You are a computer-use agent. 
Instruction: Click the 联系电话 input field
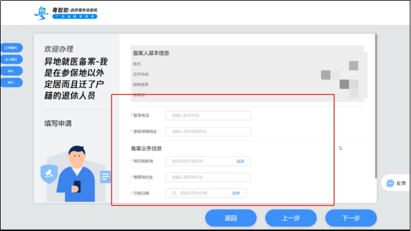(208, 115)
